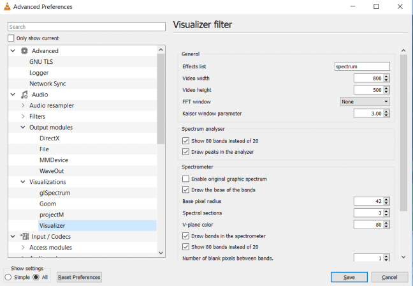
Task: Click the Save button
Action: click(x=349, y=277)
